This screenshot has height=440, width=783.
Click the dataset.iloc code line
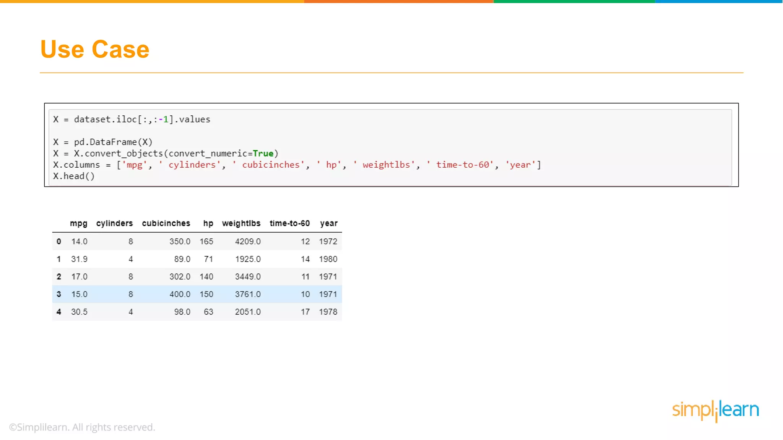point(132,119)
